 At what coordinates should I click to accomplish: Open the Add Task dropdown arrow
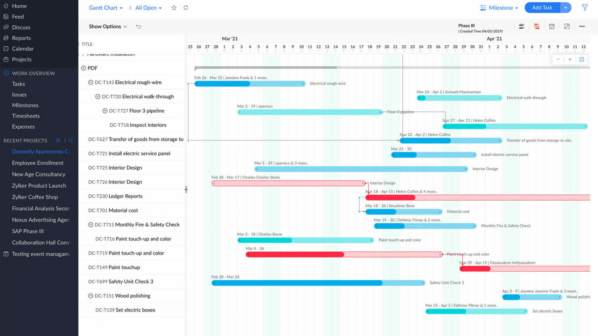(x=566, y=7)
